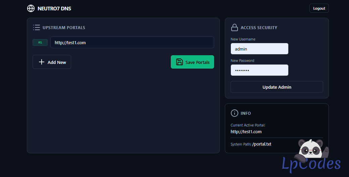Click into the New Password field
The image size is (349, 177).
[x=259, y=70]
